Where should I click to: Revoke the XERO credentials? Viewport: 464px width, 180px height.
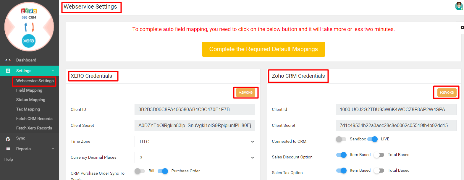[245, 92]
